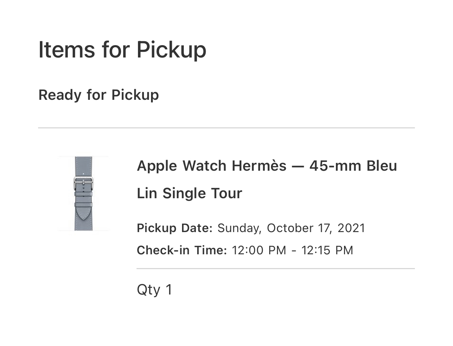Click the "Lin Single Tour" title line
The image size is (453, 346).
click(189, 193)
